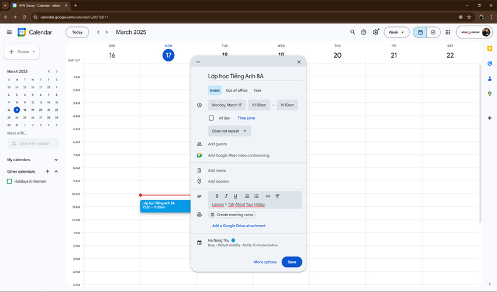Click the Google Meet icon
Viewport: 497px width, 292px height.
click(x=199, y=155)
